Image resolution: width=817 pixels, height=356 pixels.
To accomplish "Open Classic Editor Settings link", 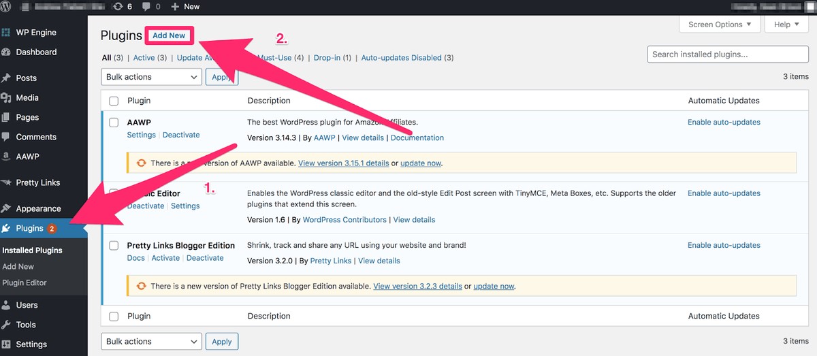I will coord(185,206).
